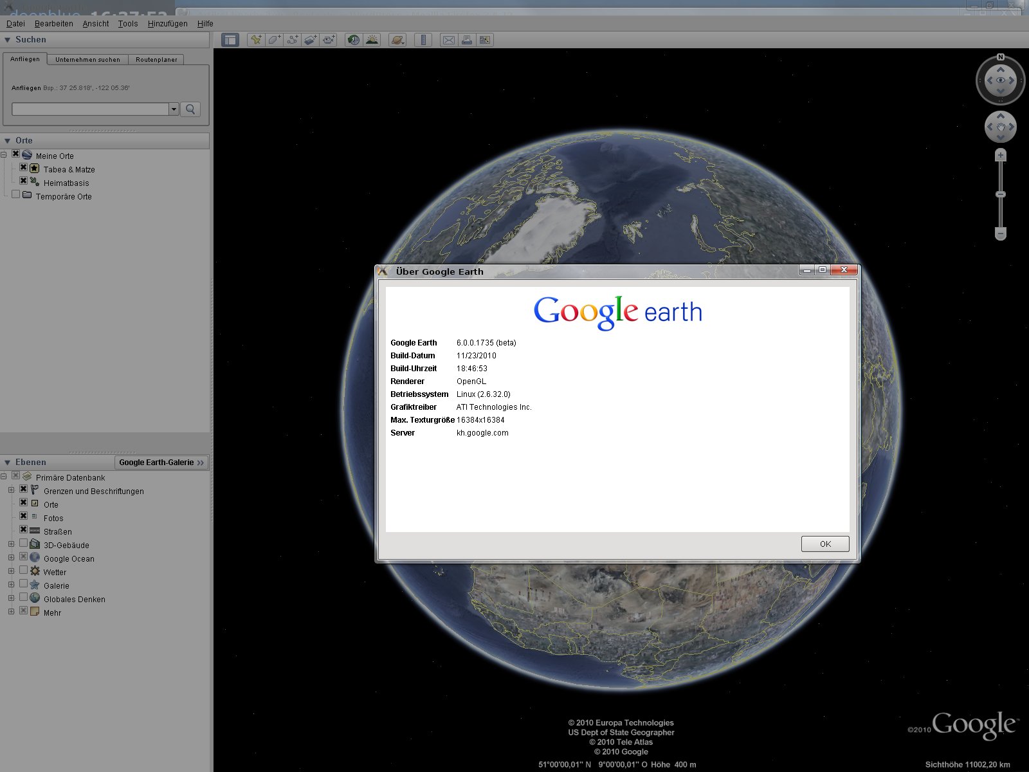Switch to the Routenplaner tab
1029x772 pixels.
[x=156, y=59]
